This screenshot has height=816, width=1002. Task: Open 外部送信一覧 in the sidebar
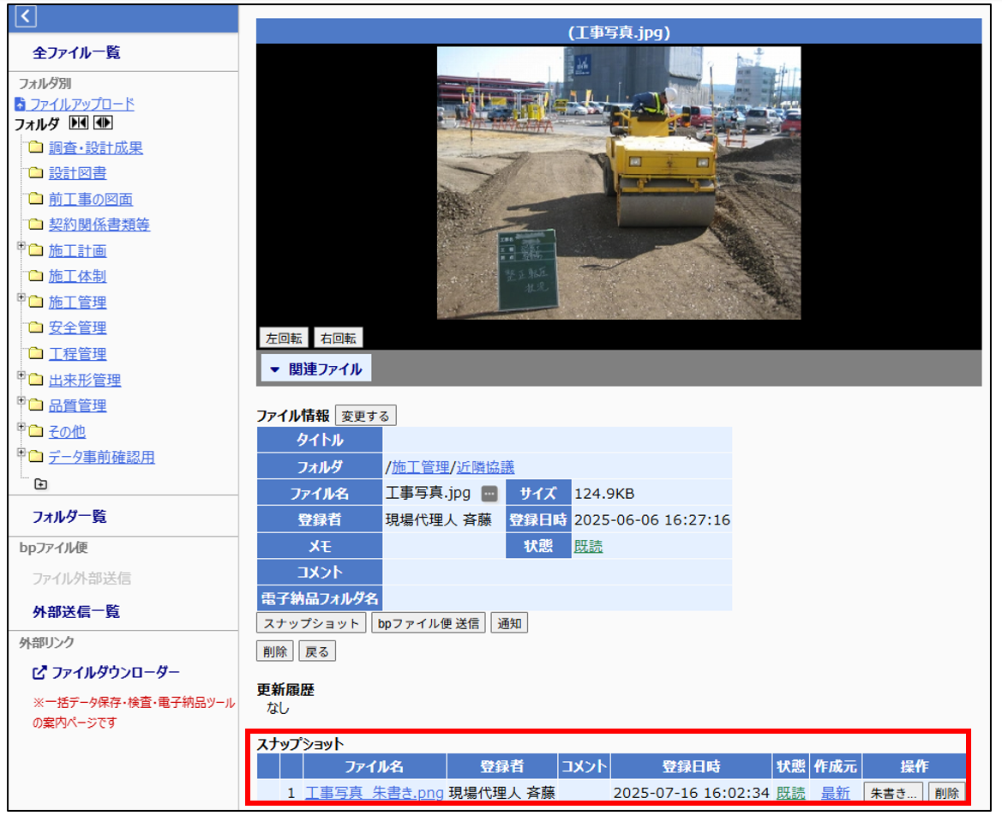[76, 612]
